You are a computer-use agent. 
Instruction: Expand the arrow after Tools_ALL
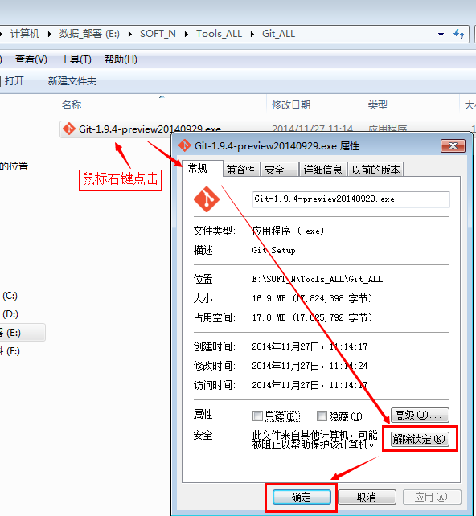tap(252, 35)
